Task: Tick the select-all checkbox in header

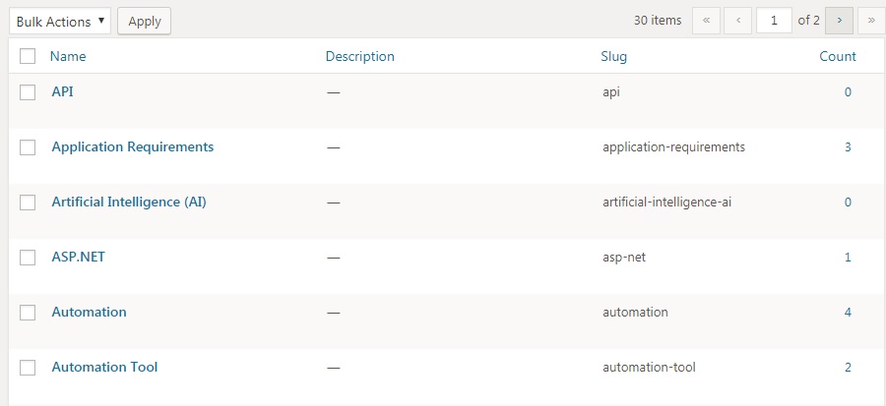Action: (28, 57)
